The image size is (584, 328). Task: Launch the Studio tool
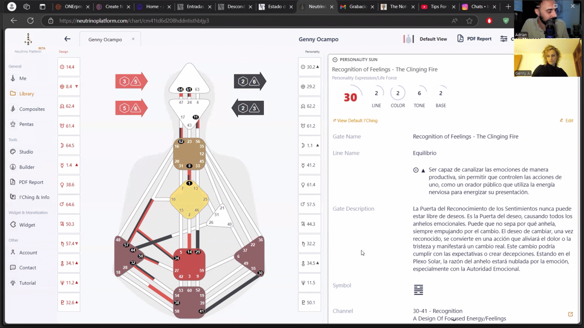point(26,152)
